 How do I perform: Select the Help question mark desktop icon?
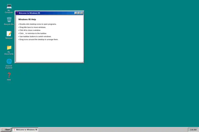9,76
